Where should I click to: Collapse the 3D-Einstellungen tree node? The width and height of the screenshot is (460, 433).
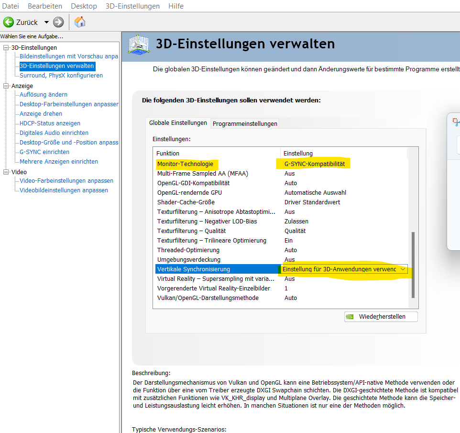(6, 47)
